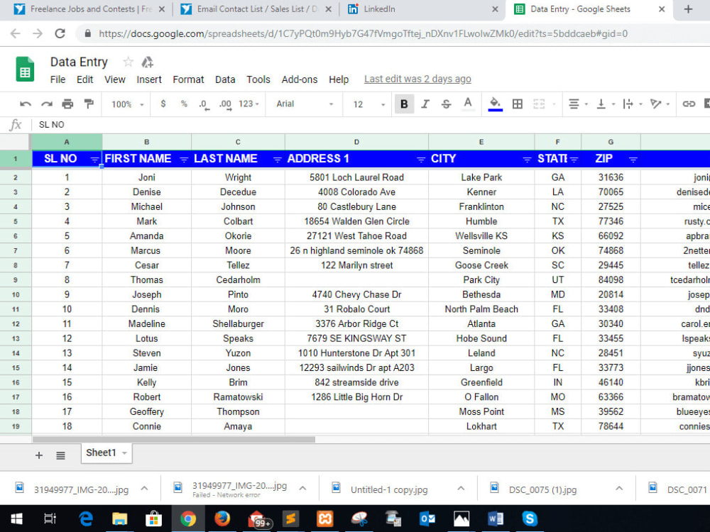Reload the page in browser
This screenshot has height=532, width=710.
60,33
